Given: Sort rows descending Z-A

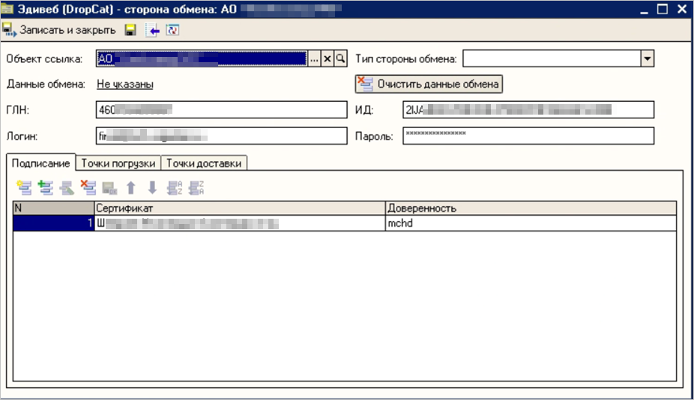Looking at the screenshot, I should pyautogui.click(x=196, y=187).
